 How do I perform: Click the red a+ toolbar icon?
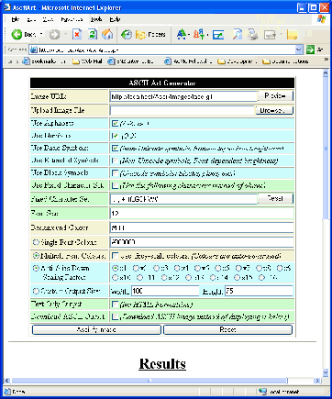coord(199,34)
